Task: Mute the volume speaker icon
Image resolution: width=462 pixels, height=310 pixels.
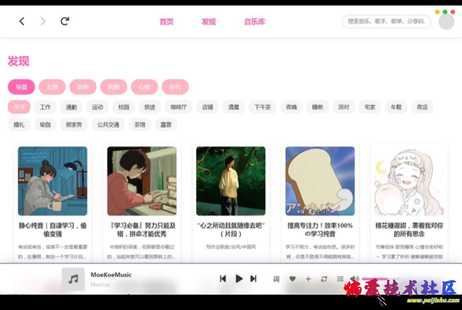Action: pyautogui.click(x=354, y=279)
